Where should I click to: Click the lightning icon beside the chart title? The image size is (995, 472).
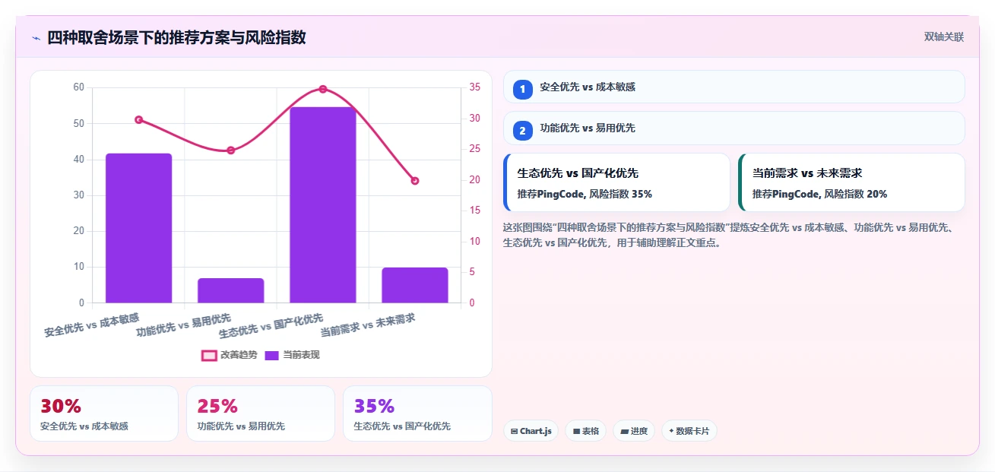36,38
